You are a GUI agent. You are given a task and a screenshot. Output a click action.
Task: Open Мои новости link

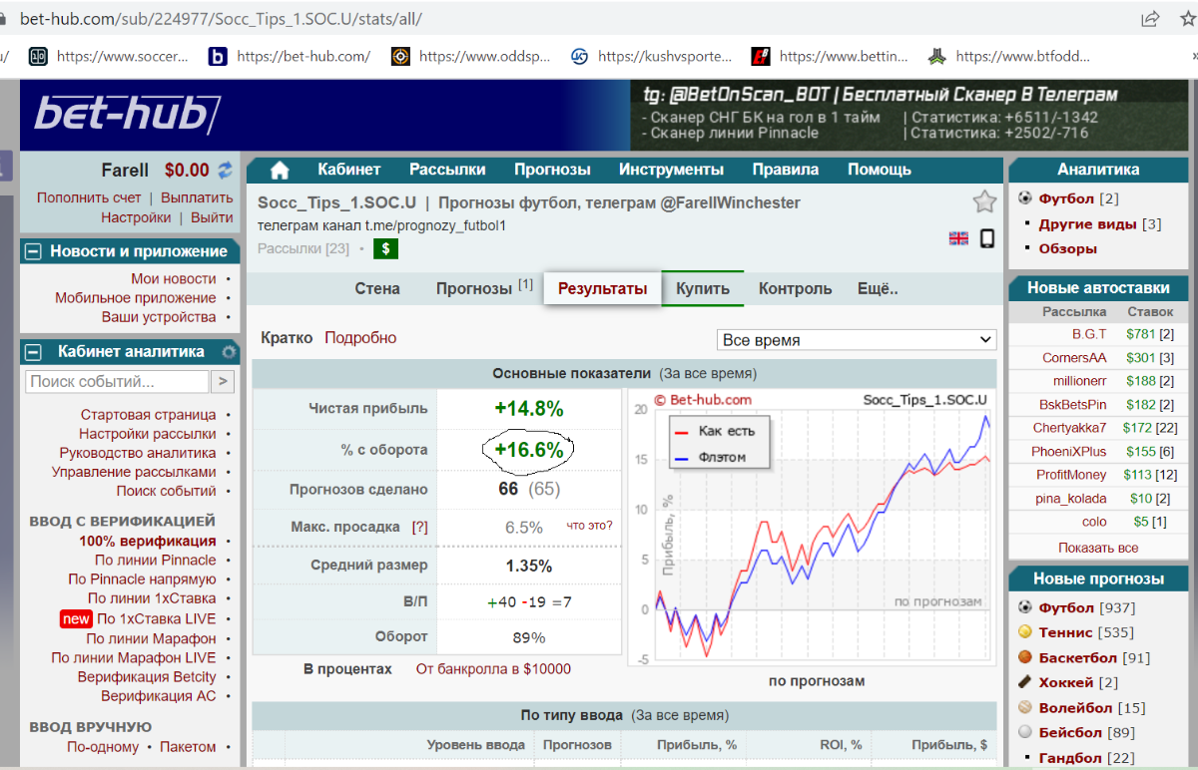(174, 278)
